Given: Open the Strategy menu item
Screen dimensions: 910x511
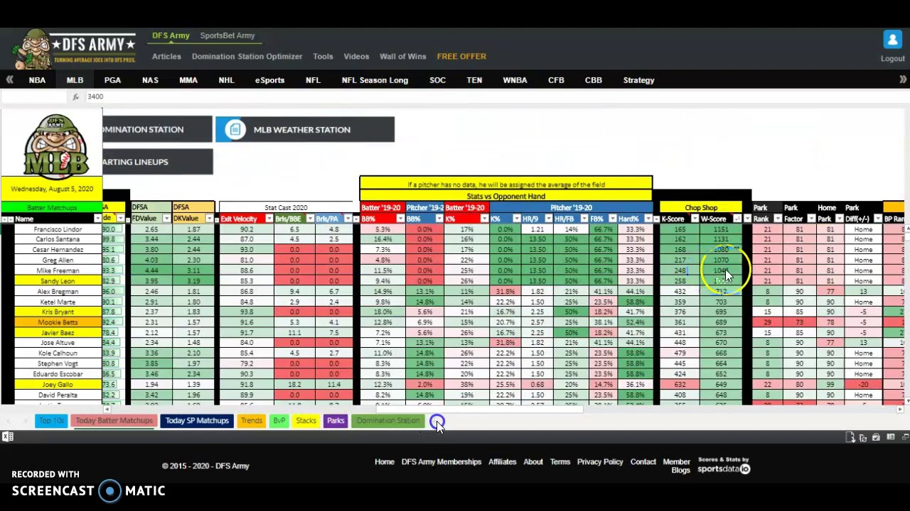Looking at the screenshot, I should (x=638, y=80).
